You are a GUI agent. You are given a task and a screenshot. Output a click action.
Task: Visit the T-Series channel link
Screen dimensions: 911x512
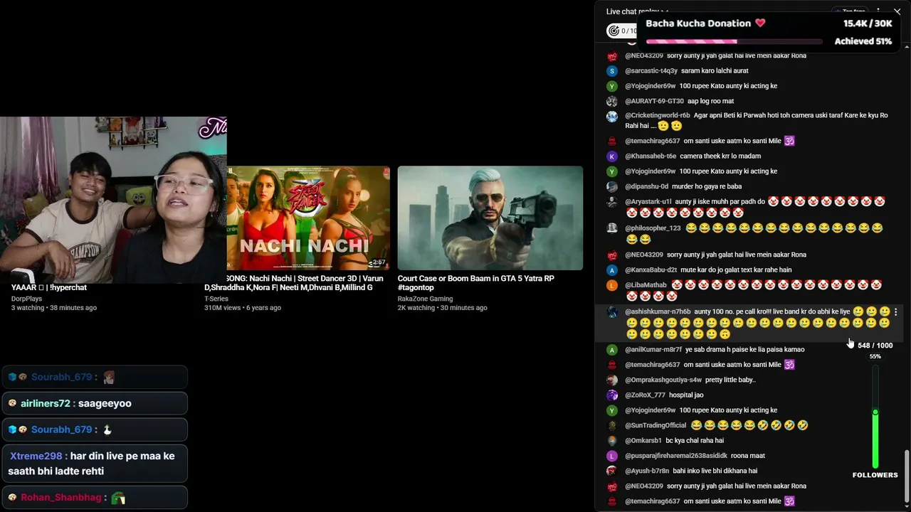(x=216, y=299)
